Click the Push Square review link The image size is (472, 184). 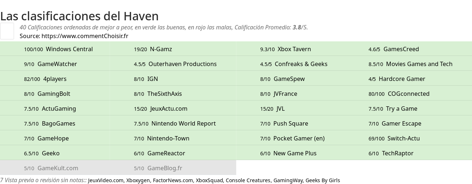click(x=290, y=123)
